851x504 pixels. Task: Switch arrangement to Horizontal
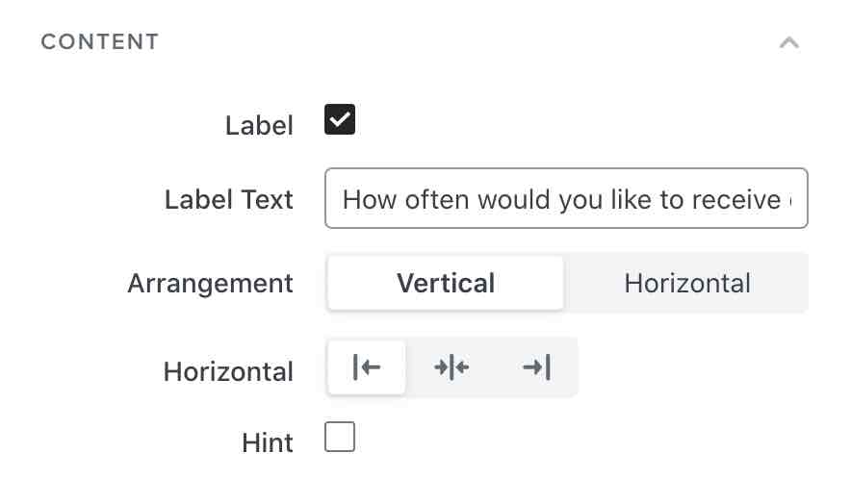(x=686, y=284)
